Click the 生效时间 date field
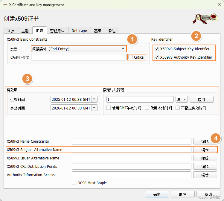224x201 pixels. tap(71, 99)
